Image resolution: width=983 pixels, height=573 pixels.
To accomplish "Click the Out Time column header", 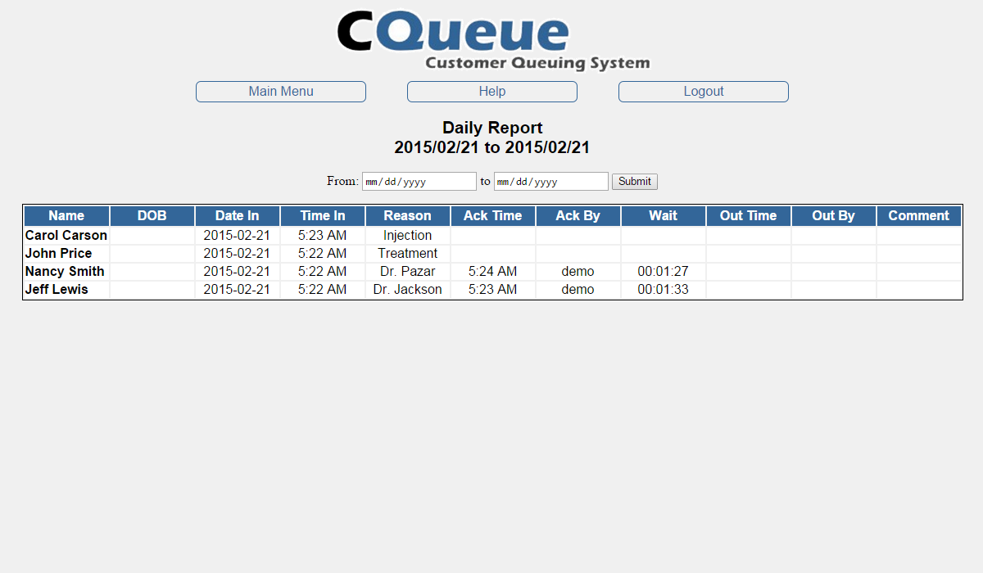I will [748, 216].
